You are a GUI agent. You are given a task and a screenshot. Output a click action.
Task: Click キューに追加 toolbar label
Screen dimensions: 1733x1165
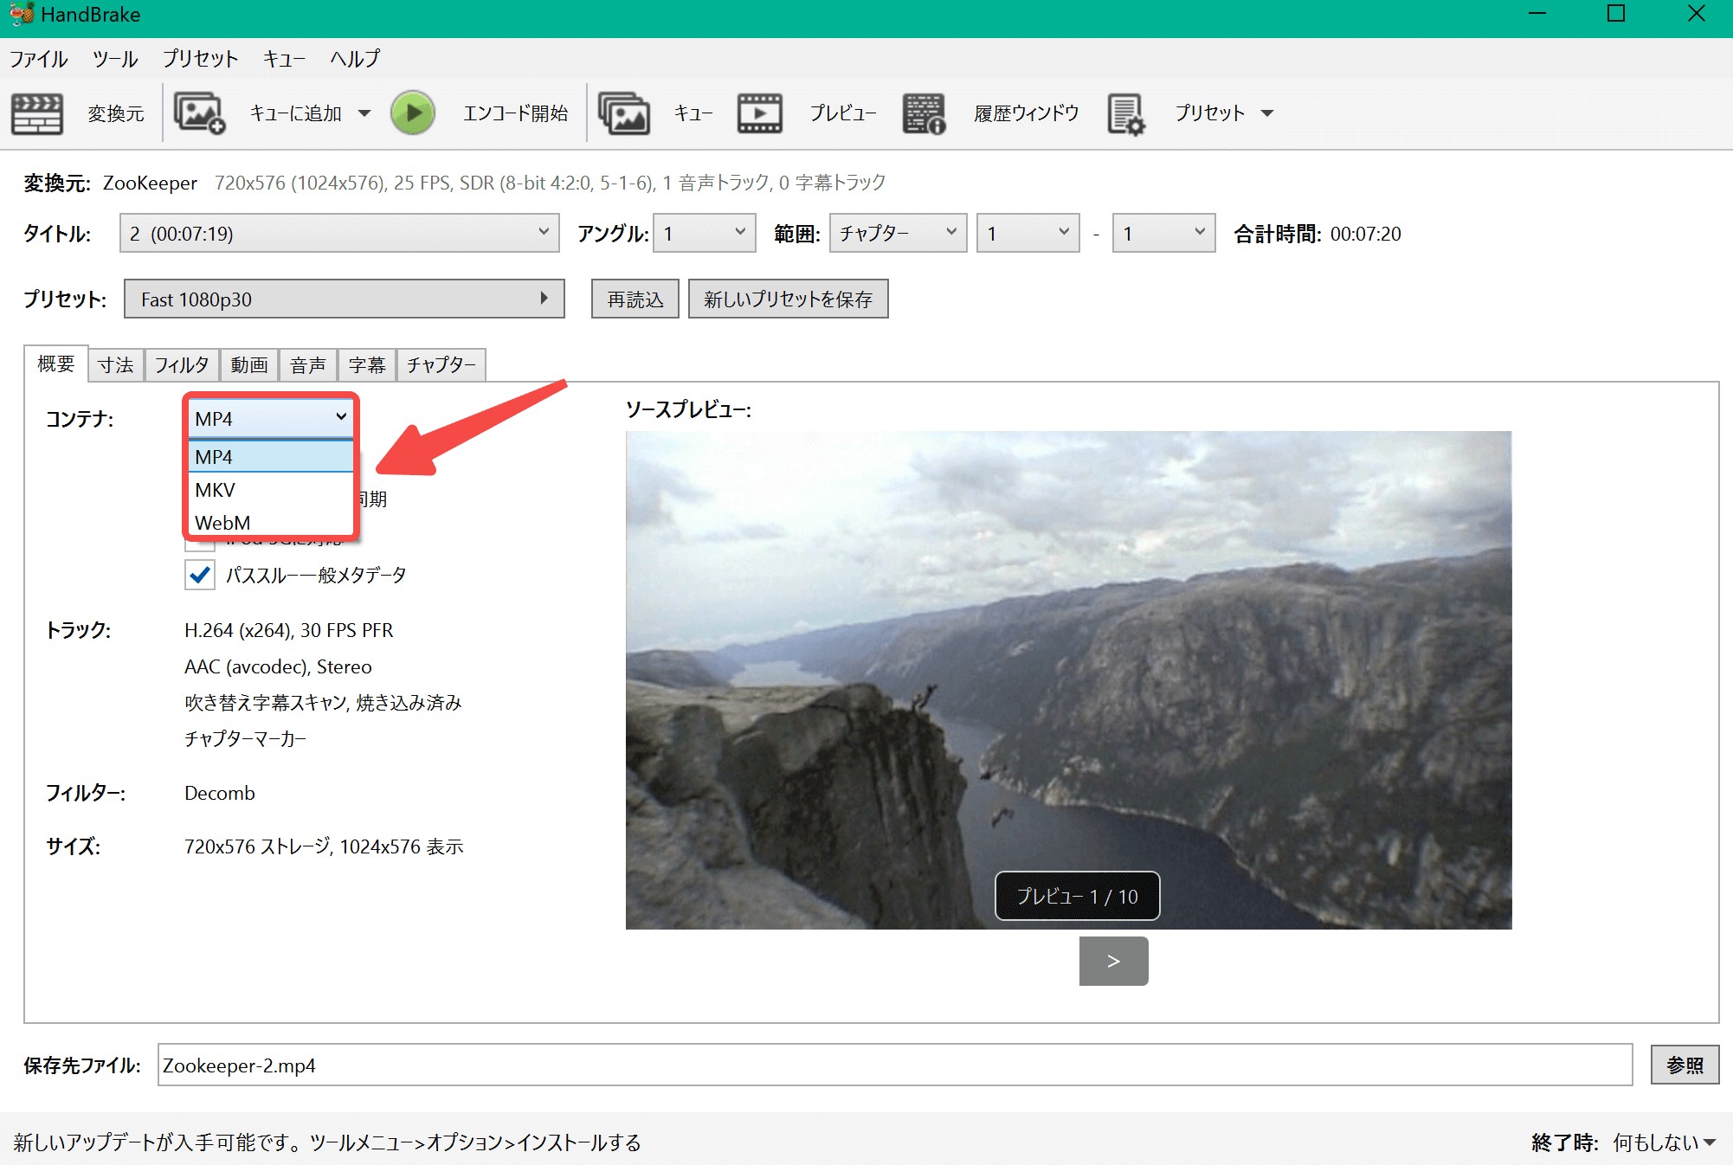296,113
